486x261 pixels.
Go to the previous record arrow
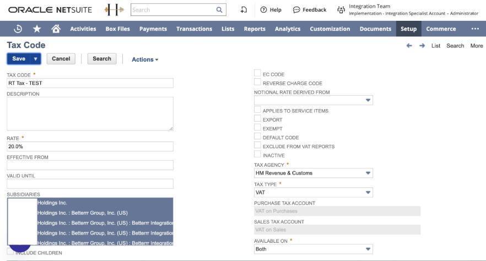[x=409, y=46]
